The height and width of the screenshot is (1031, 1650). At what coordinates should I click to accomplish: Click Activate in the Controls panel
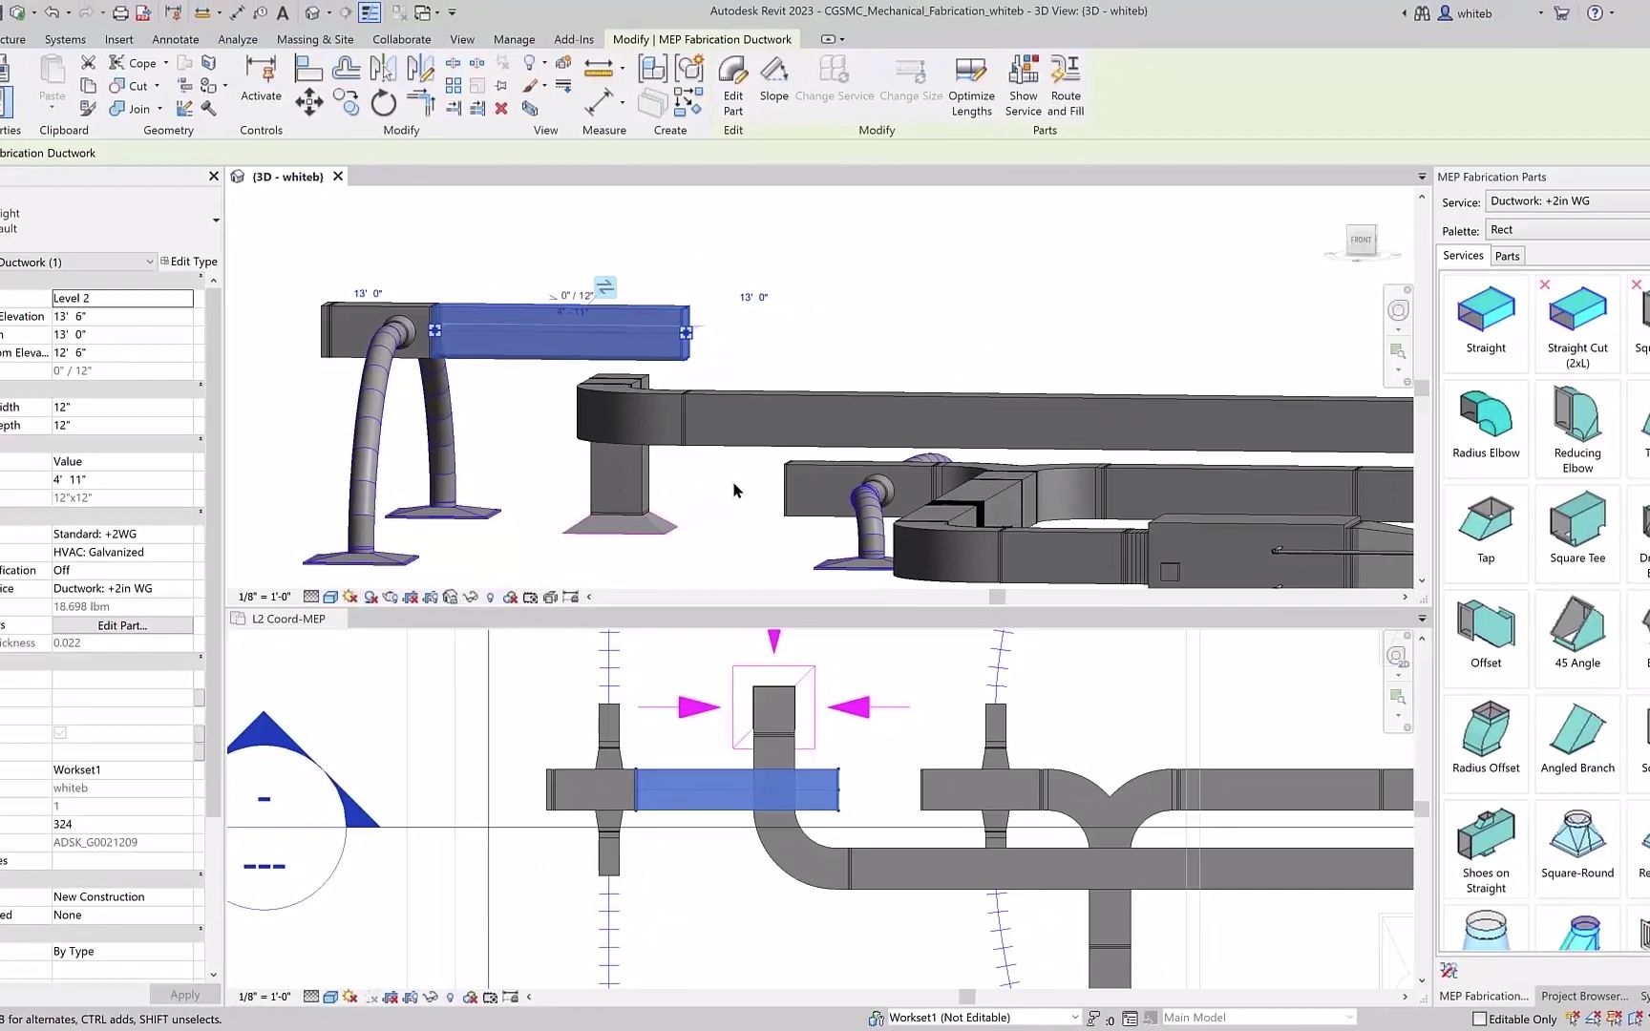(x=260, y=81)
